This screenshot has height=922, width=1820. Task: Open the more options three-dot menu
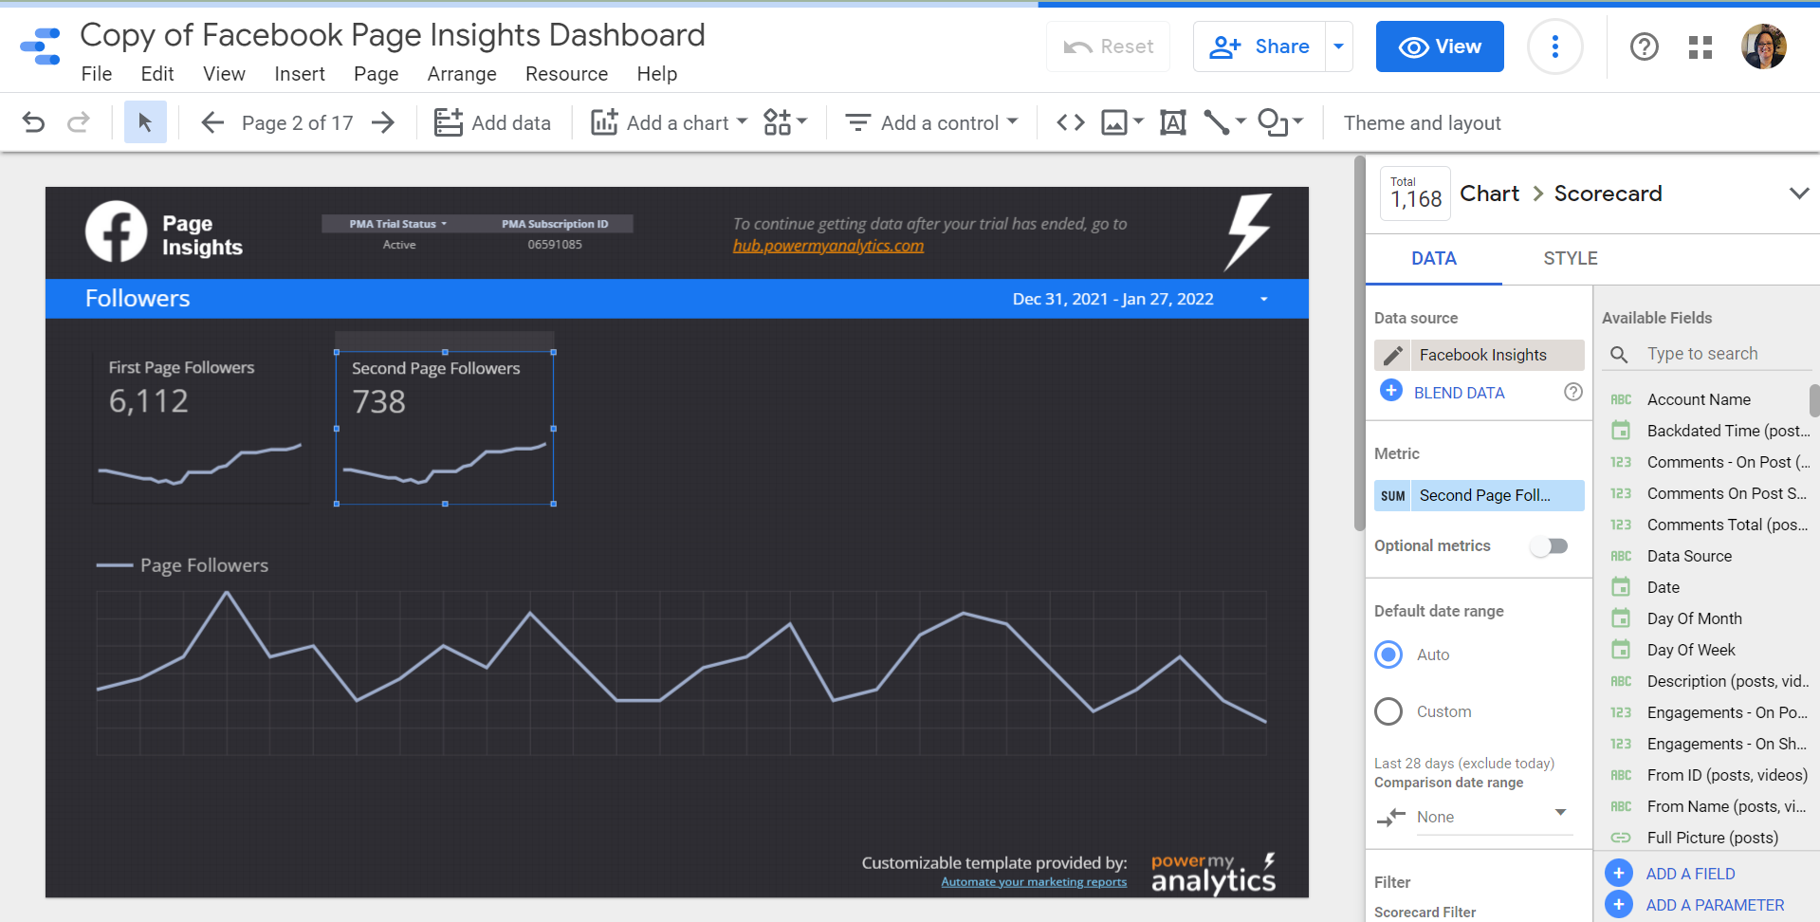1554,46
